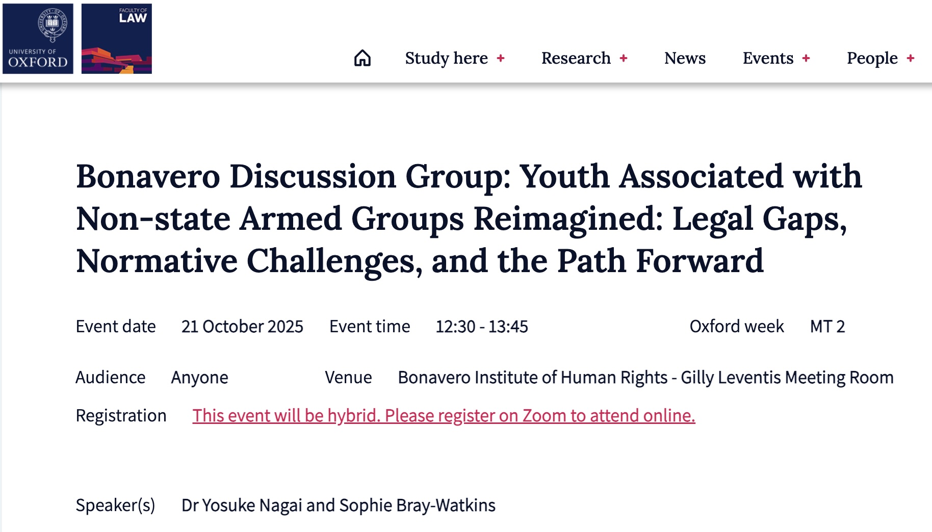Click the event title heading
The image size is (932, 532).
coord(469,219)
